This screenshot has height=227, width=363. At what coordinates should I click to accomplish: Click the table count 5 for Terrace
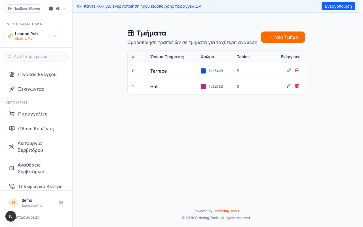pos(238,71)
